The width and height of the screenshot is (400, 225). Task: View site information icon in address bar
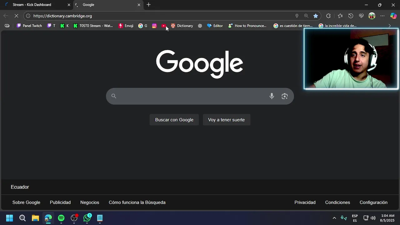(28, 16)
